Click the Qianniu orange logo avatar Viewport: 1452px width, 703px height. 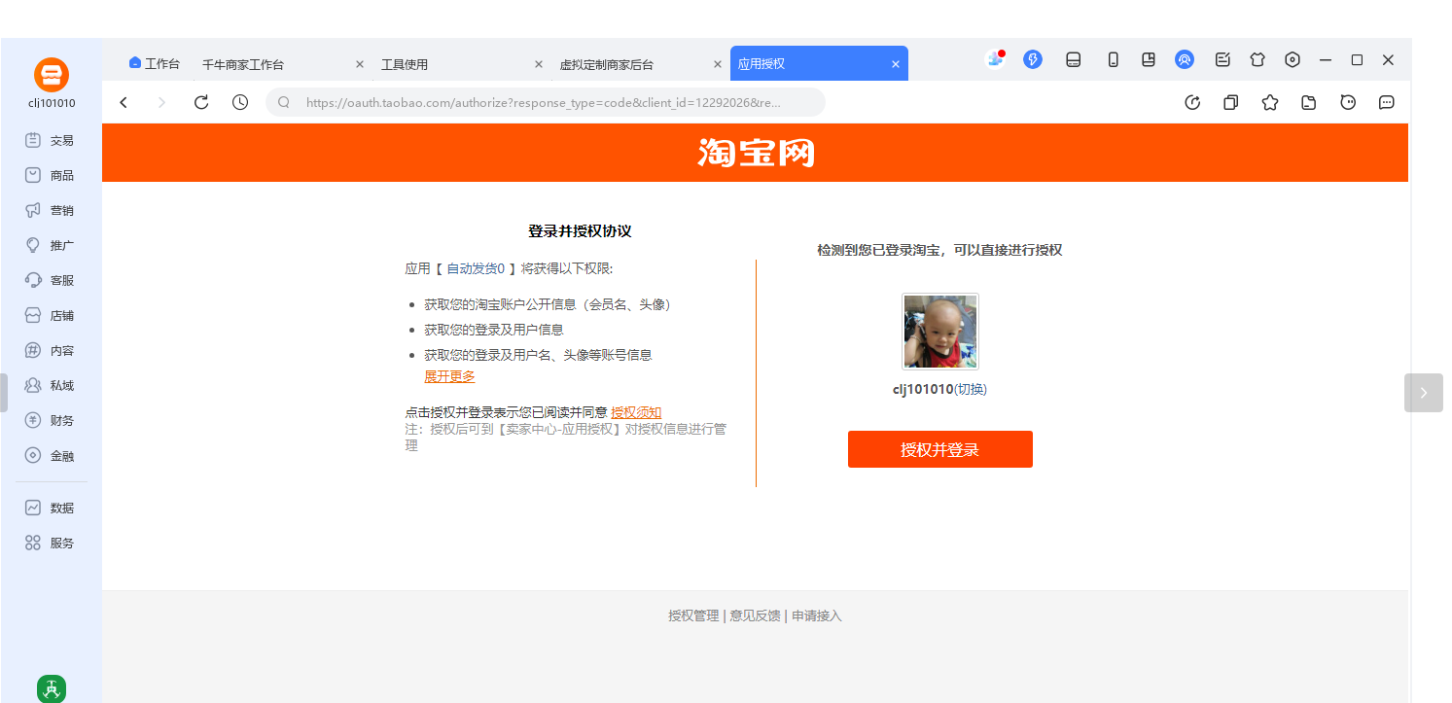tap(52, 75)
